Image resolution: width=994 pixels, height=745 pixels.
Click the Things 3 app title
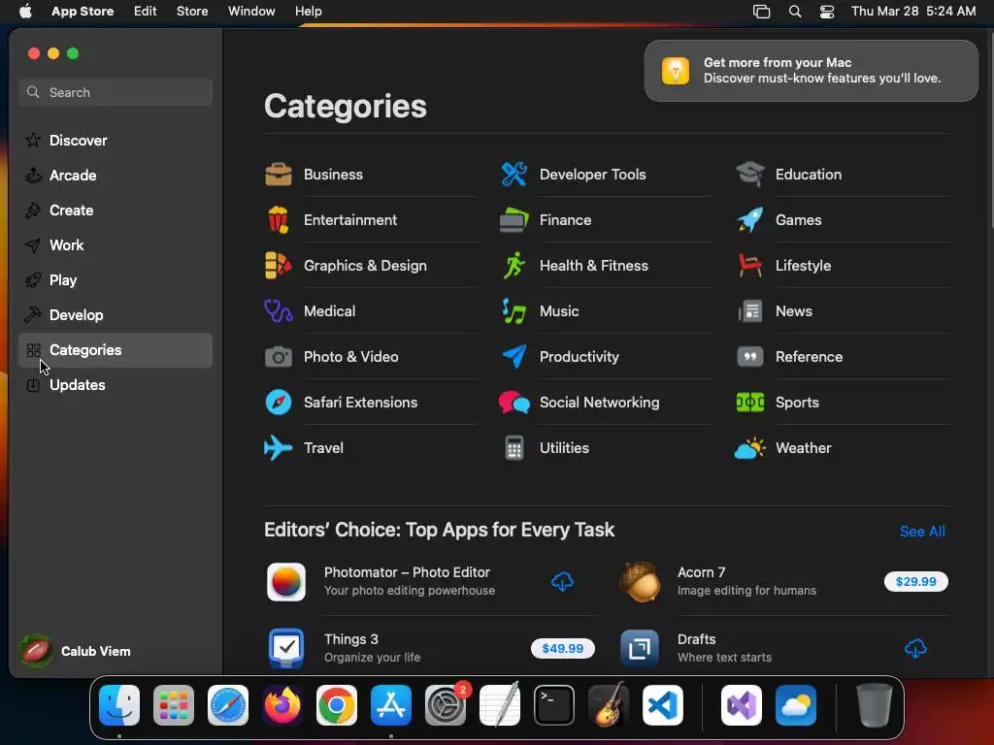tap(351, 639)
